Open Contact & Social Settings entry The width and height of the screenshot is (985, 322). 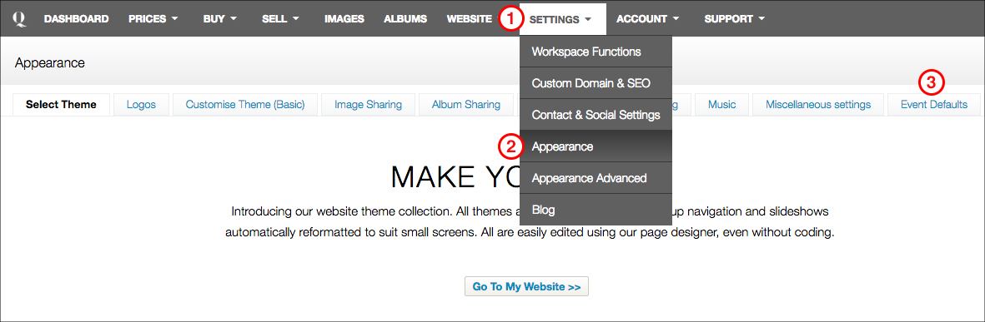coord(596,116)
